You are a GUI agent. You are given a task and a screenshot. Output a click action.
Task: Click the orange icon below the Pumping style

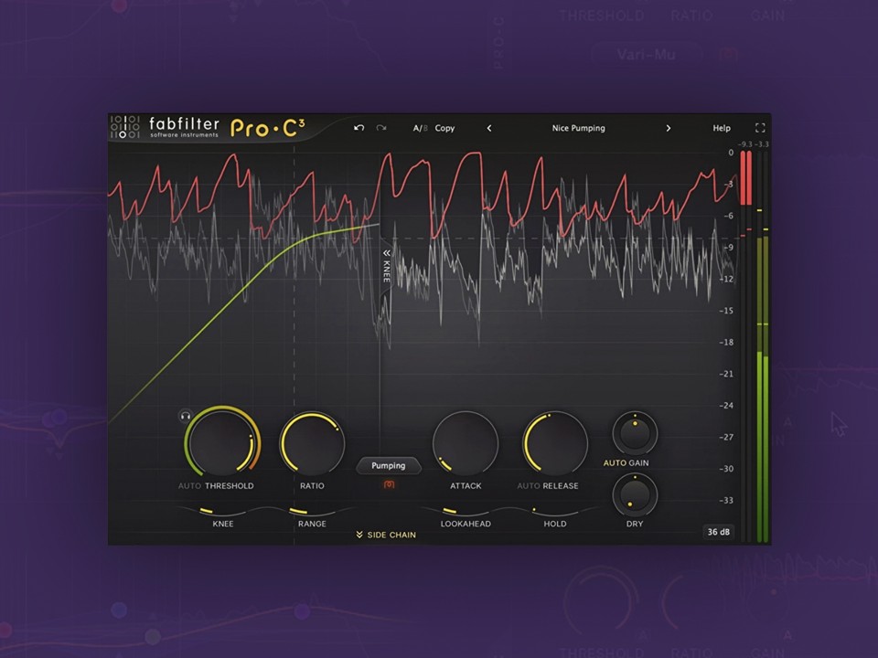[x=388, y=484]
